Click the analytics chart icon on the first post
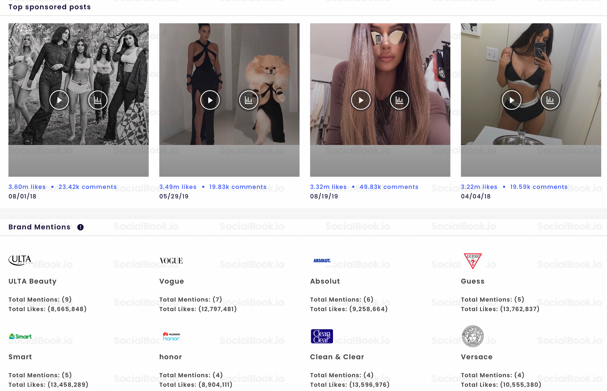This screenshot has height=391, width=607. point(97,100)
